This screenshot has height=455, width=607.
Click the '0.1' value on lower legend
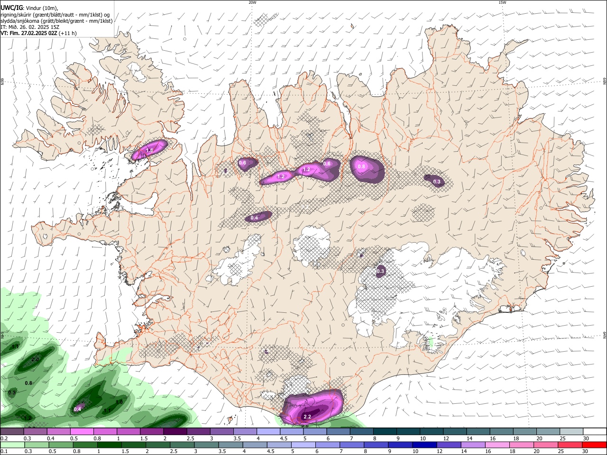point(4,452)
